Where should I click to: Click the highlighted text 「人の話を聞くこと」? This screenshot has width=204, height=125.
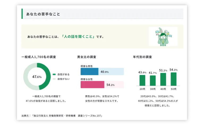78,37
